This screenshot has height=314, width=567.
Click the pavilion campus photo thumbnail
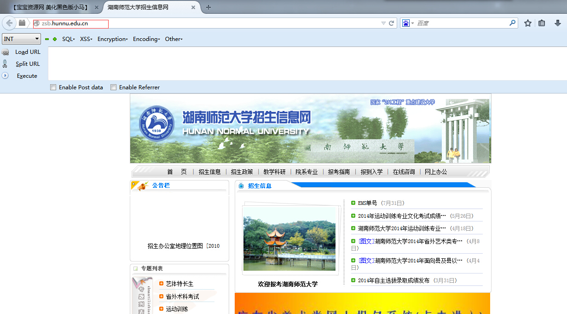(289, 239)
